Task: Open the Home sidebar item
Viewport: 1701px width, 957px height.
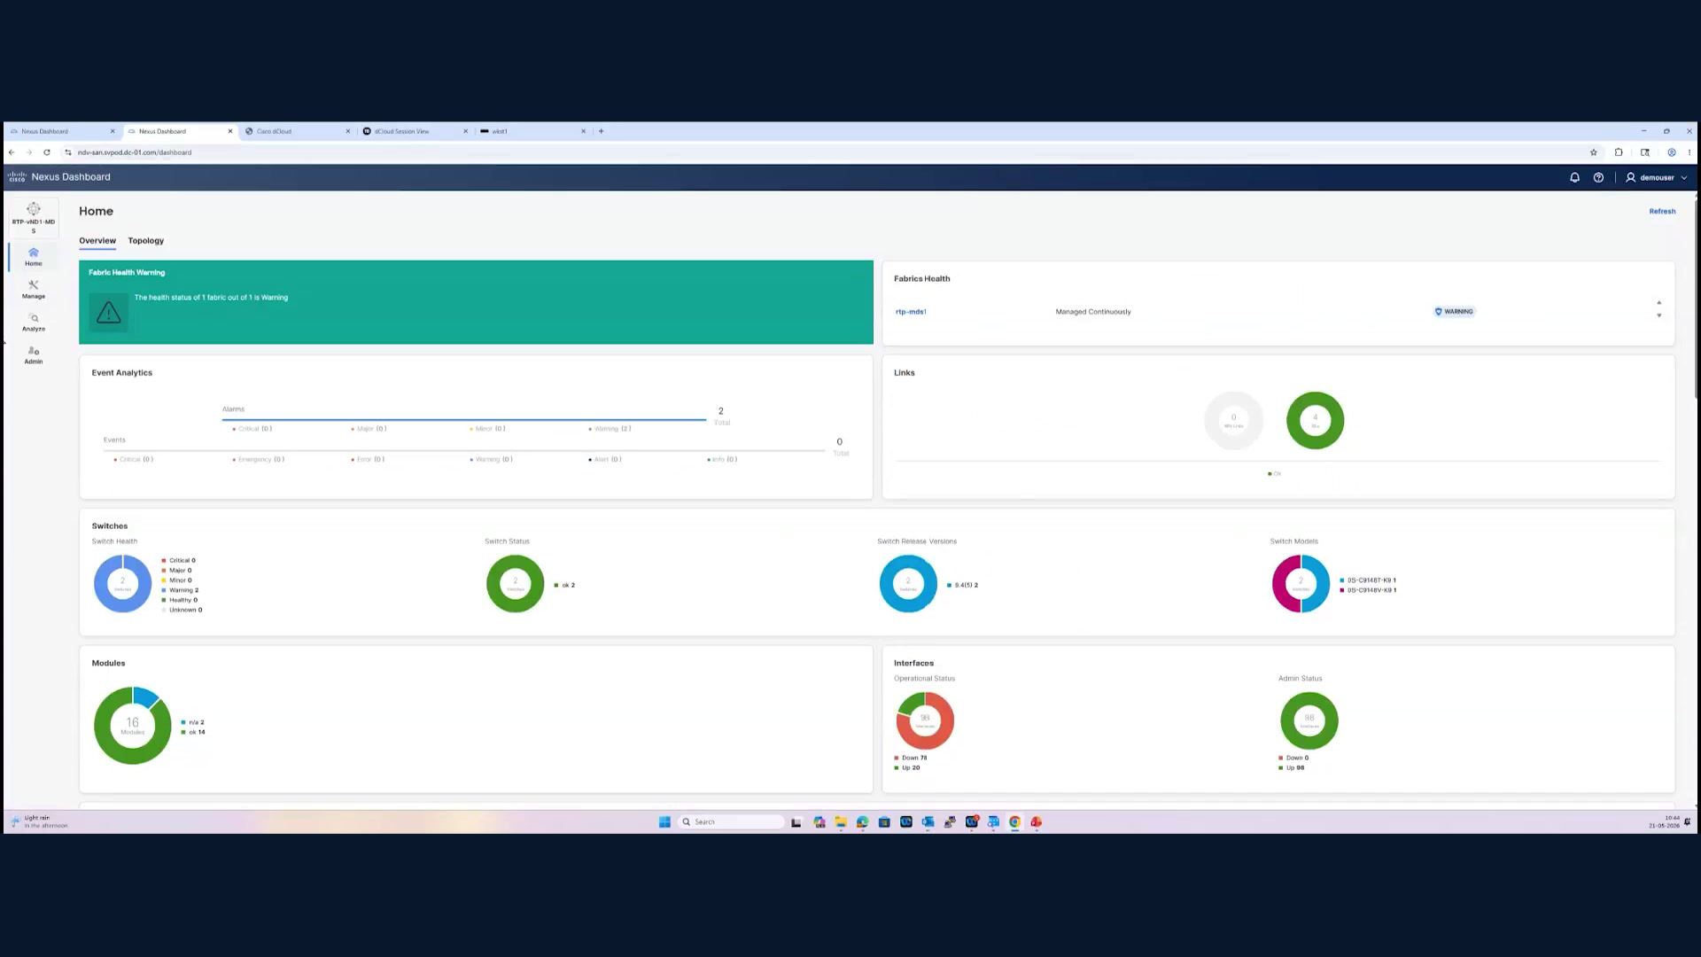Action: click(33, 257)
